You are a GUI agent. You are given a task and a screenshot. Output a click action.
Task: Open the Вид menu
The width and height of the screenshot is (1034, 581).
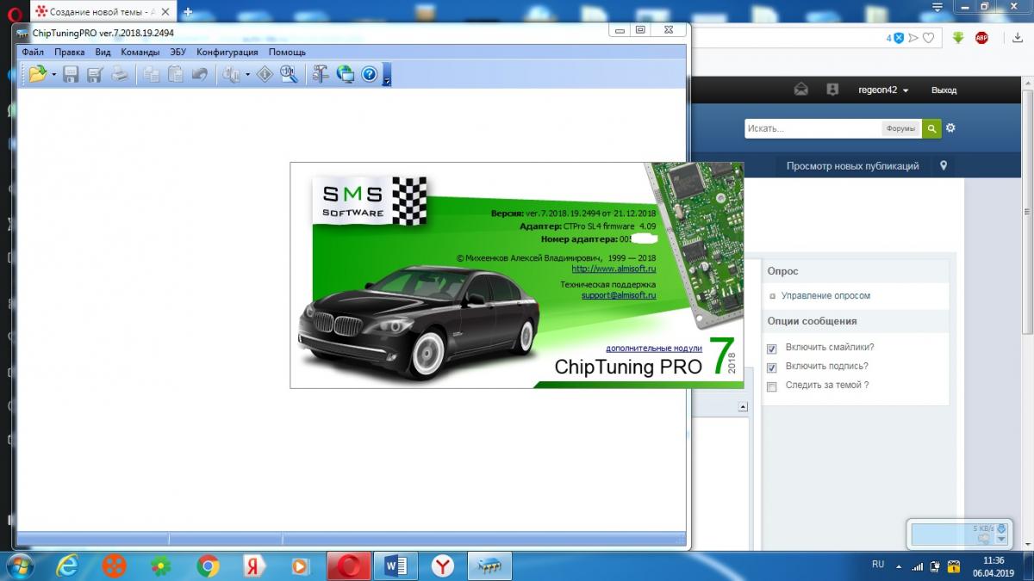[x=103, y=52]
